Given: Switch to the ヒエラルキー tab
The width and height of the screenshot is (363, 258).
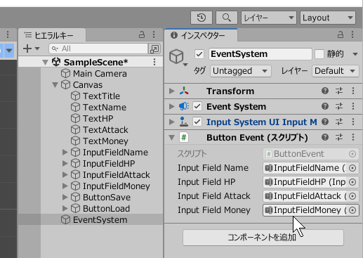Looking at the screenshot, I should click(x=52, y=35).
